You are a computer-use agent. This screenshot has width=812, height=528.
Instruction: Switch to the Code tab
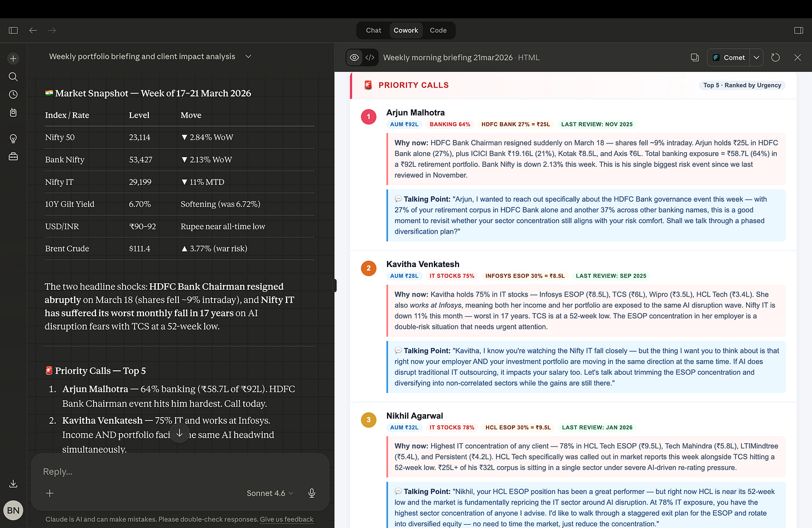coord(438,30)
